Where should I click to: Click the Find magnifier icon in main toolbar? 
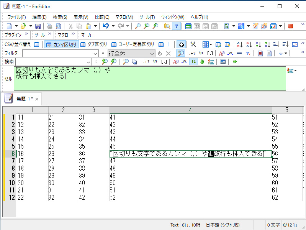point(138,26)
